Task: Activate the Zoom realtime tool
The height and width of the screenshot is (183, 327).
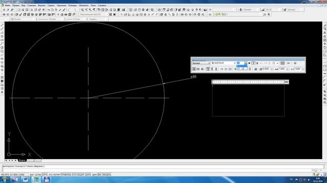Action: (86, 10)
